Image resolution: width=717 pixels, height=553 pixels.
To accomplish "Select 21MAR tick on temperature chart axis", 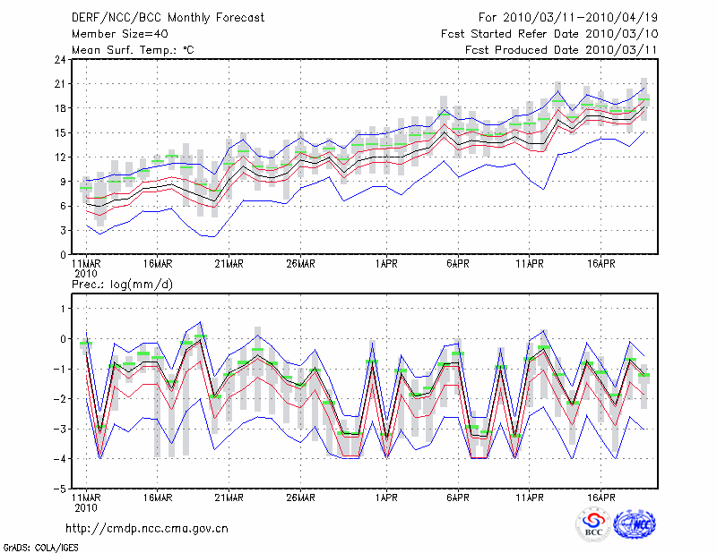I will 229,264.
